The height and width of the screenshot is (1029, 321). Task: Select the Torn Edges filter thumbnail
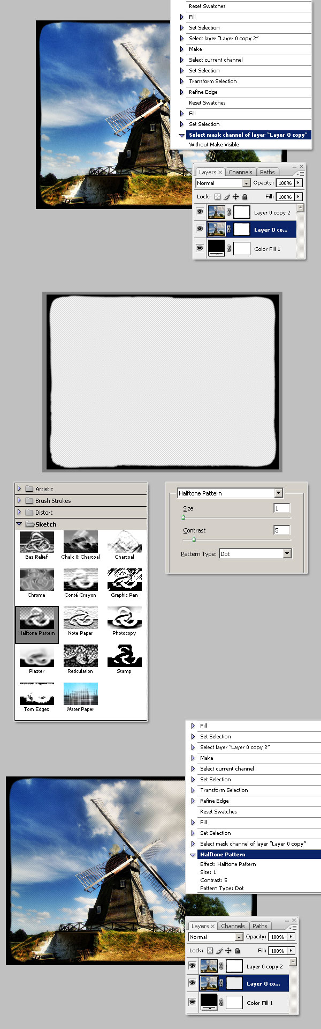(x=36, y=694)
